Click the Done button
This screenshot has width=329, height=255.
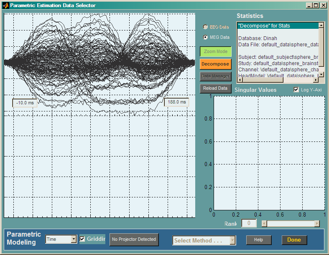294,240
